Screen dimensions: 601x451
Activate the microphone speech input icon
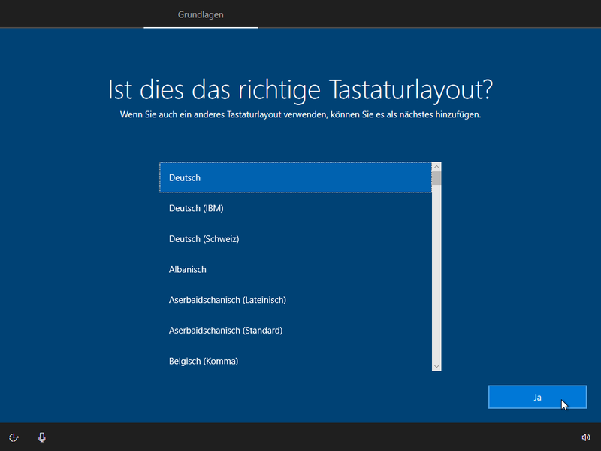[41, 437]
